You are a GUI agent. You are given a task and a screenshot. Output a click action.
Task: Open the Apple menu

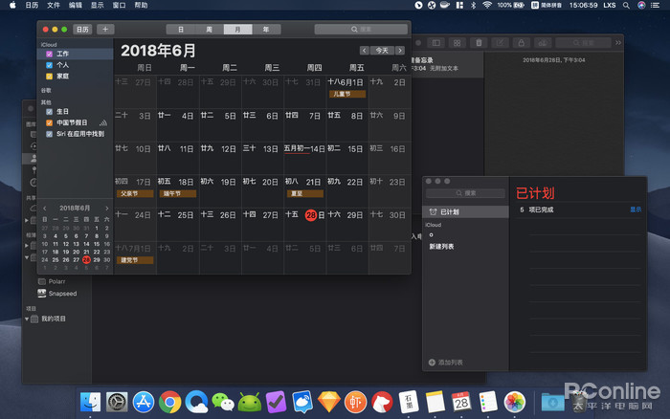pos(12,5)
